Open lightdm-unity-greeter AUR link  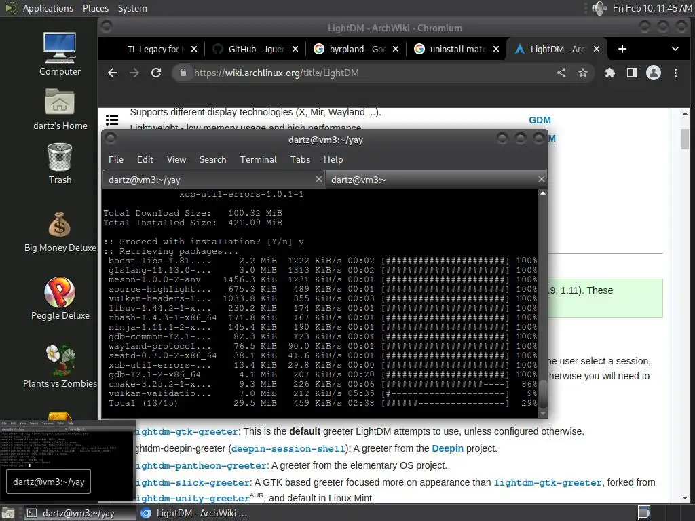193,499
